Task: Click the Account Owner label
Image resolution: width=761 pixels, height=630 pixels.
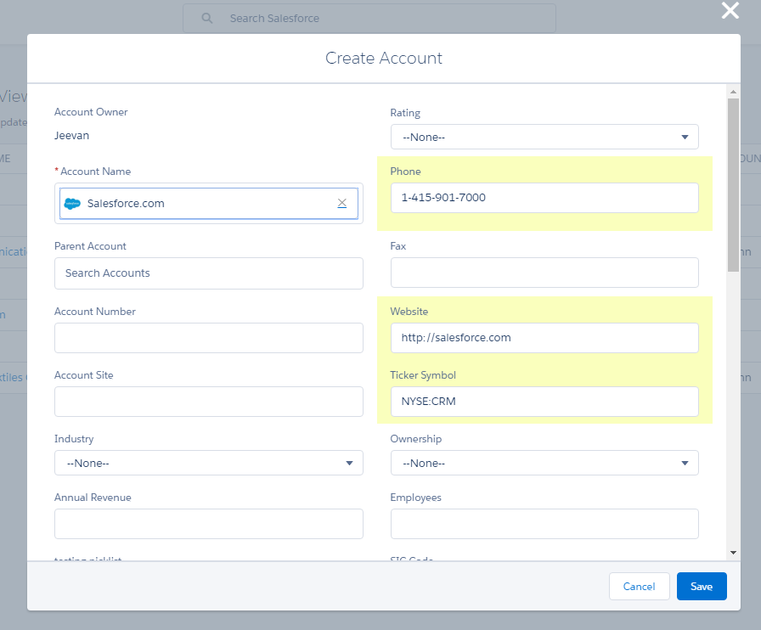Action: pos(91,111)
